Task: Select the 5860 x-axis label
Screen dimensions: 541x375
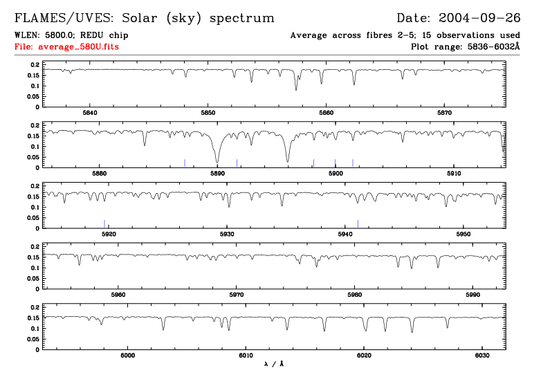Action: [327, 113]
